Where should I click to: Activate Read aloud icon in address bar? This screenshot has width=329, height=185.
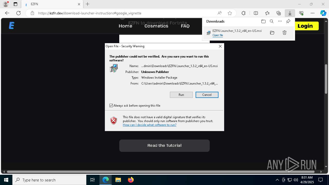(220, 13)
